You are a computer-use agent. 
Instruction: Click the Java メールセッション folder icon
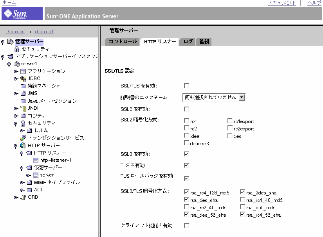23,101
